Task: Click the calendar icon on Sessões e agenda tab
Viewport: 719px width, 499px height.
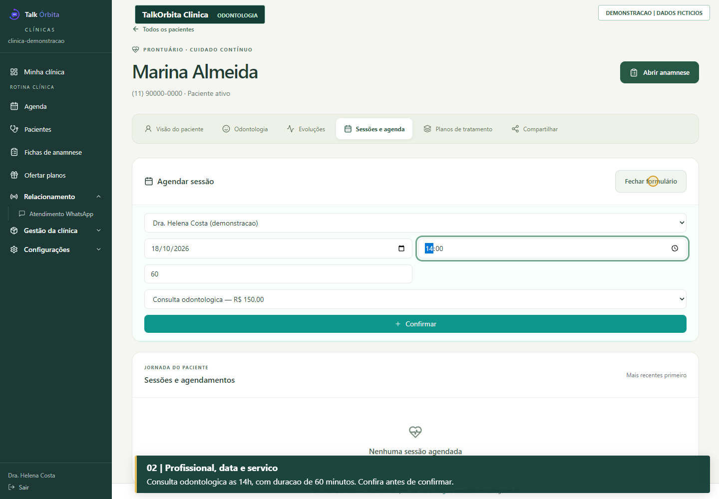Action: 348,129
